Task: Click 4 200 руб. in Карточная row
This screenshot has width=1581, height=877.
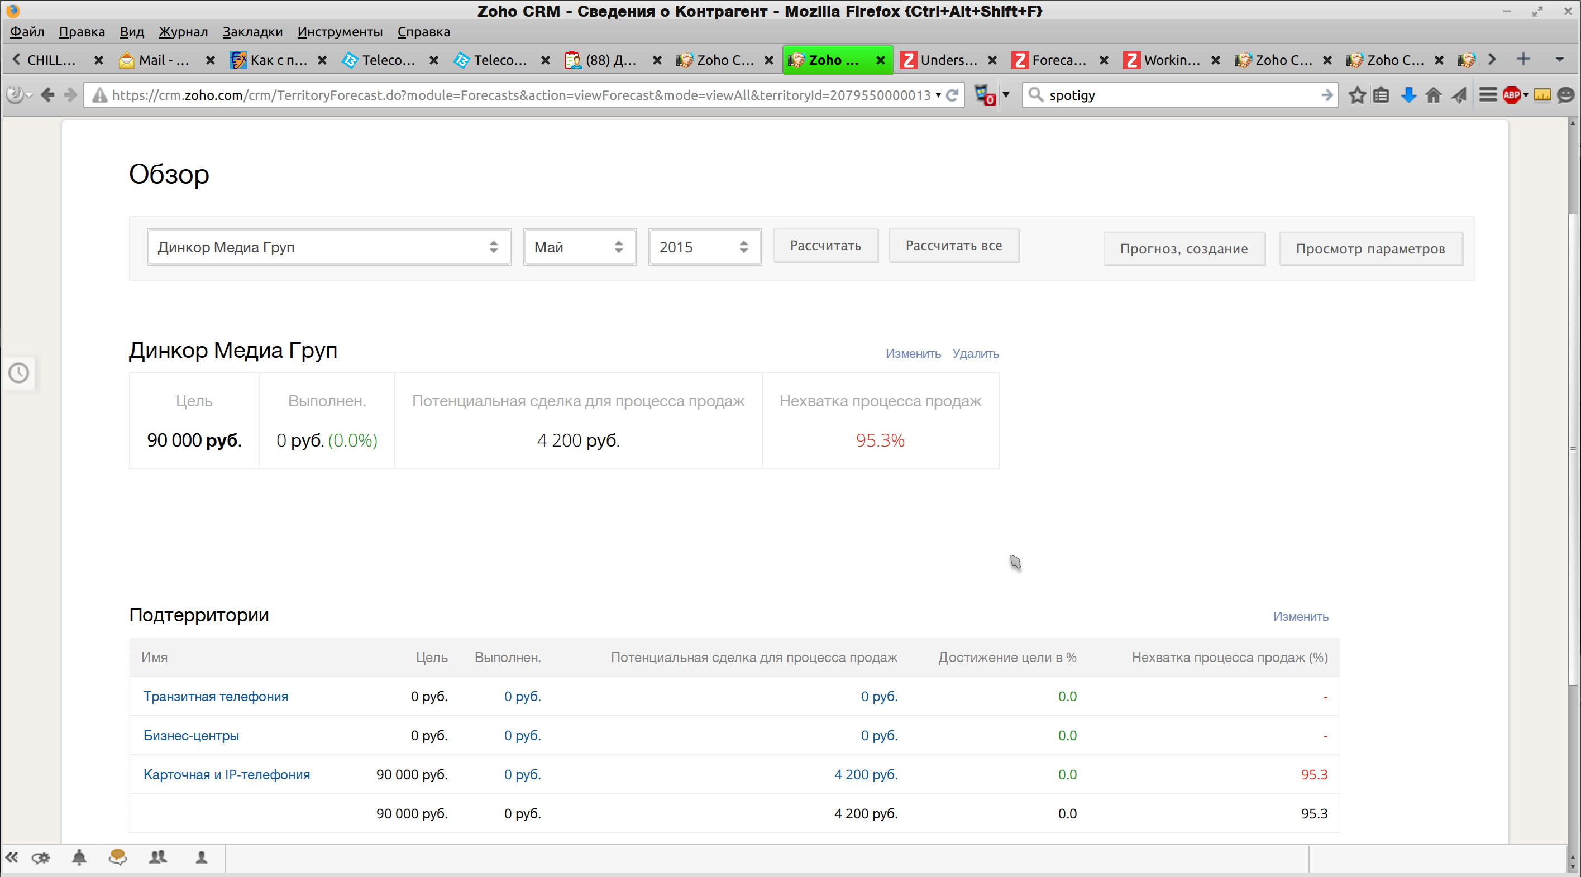Action: pyautogui.click(x=866, y=774)
